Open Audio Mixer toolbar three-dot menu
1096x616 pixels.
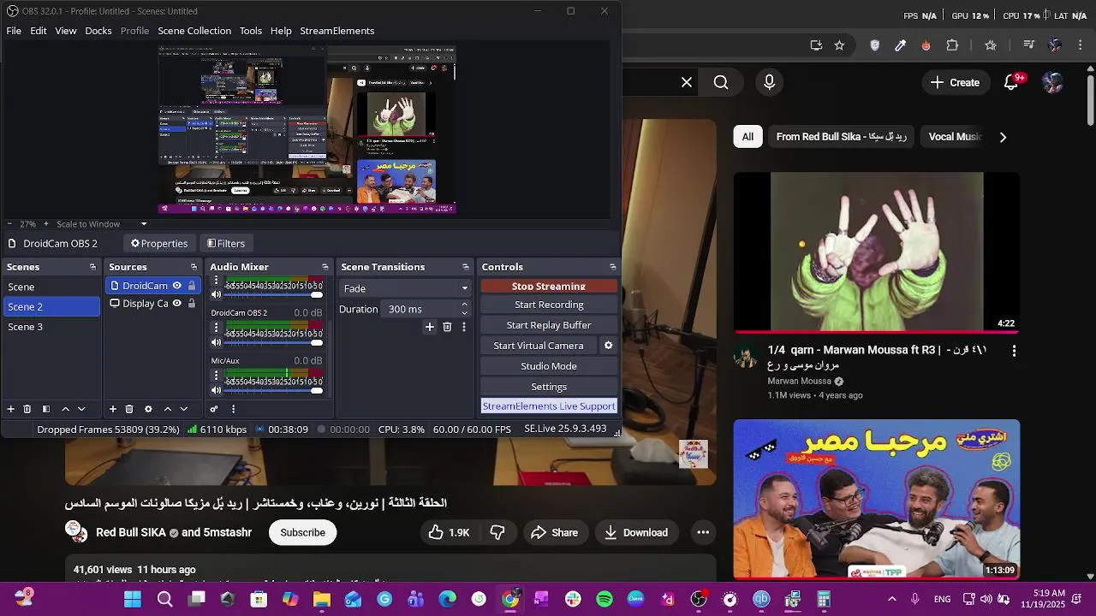click(233, 409)
